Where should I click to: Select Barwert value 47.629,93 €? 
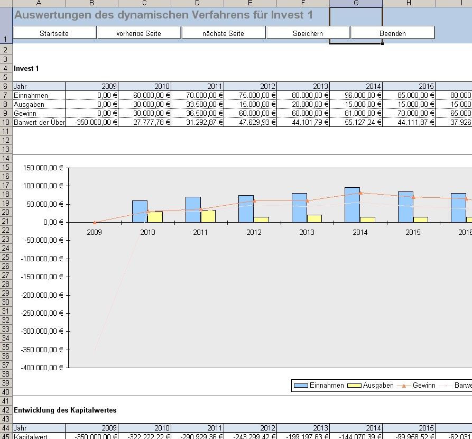click(250, 122)
